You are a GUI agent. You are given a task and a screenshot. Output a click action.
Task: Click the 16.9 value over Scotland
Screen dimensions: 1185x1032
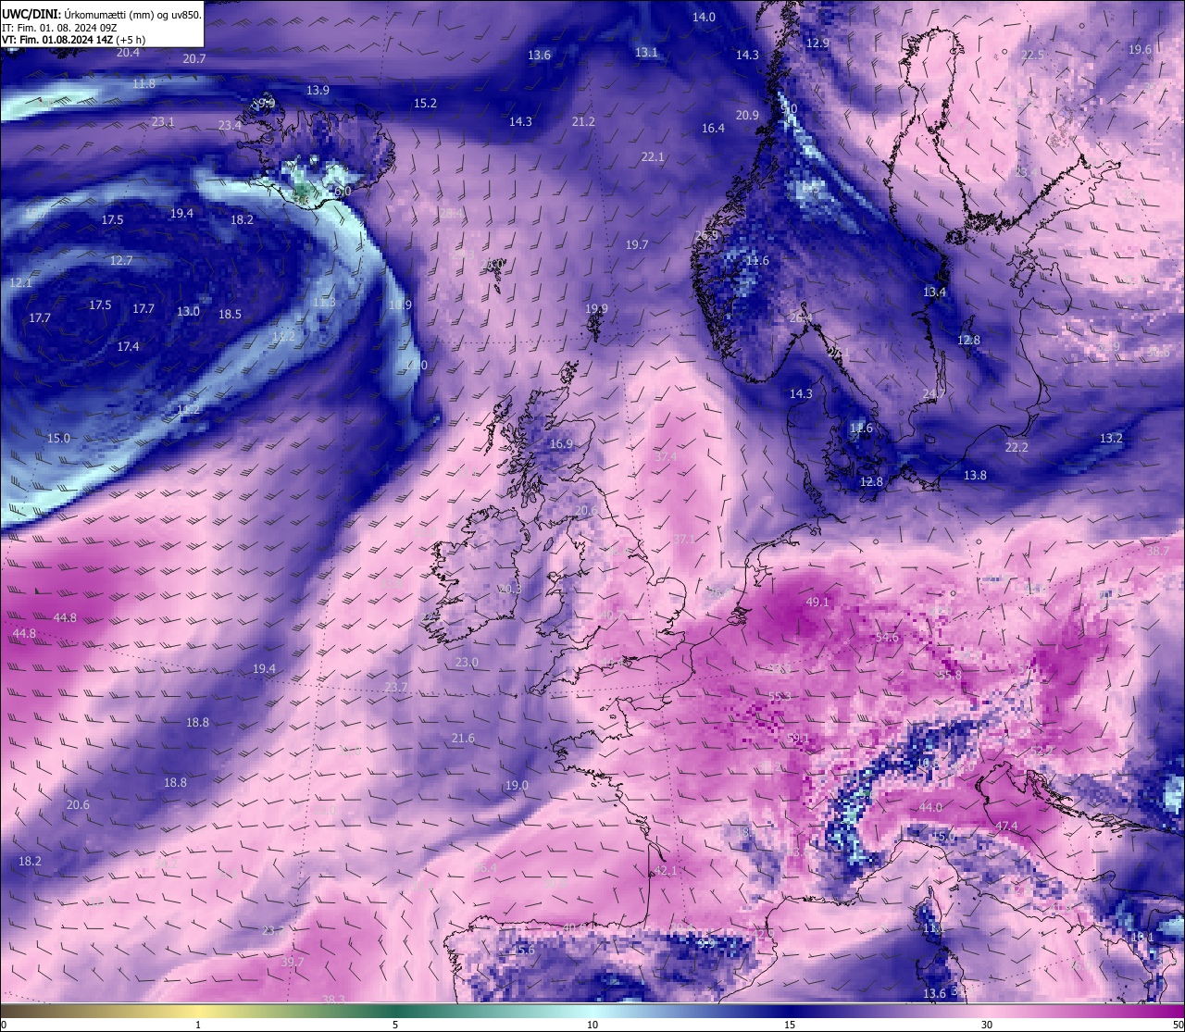tap(561, 444)
